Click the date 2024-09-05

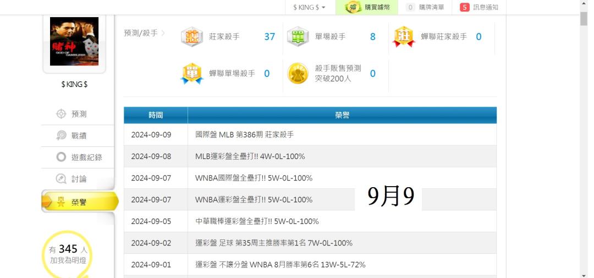tap(151, 221)
